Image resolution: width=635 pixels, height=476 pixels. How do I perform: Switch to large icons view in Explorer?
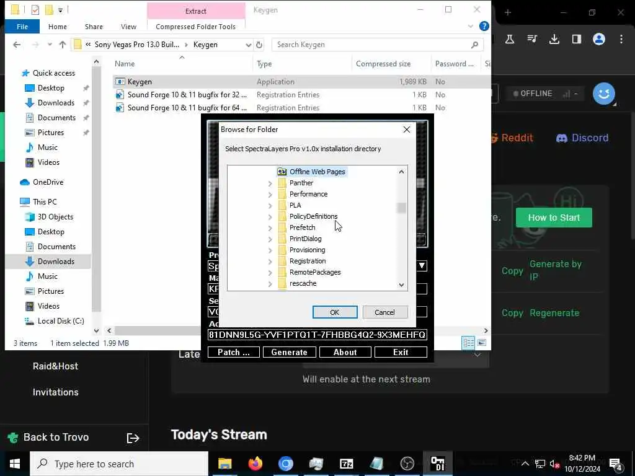pos(482,343)
